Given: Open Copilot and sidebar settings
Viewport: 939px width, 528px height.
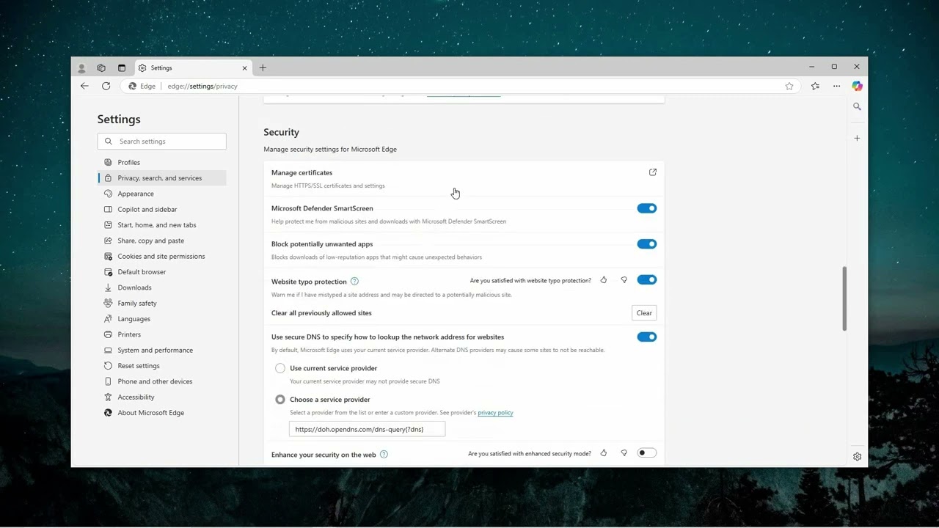Looking at the screenshot, I should (161, 209).
